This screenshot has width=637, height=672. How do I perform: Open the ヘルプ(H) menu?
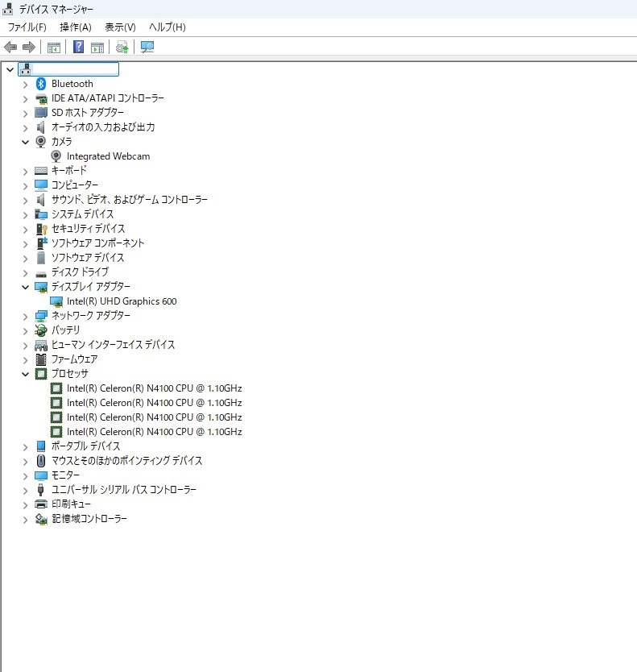167,27
